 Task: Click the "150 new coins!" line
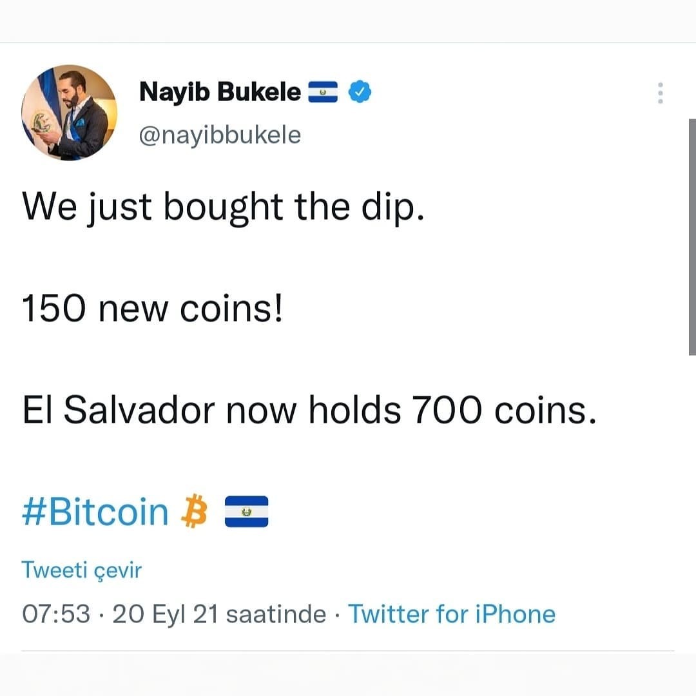pyautogui.click(x=152, y=309)
